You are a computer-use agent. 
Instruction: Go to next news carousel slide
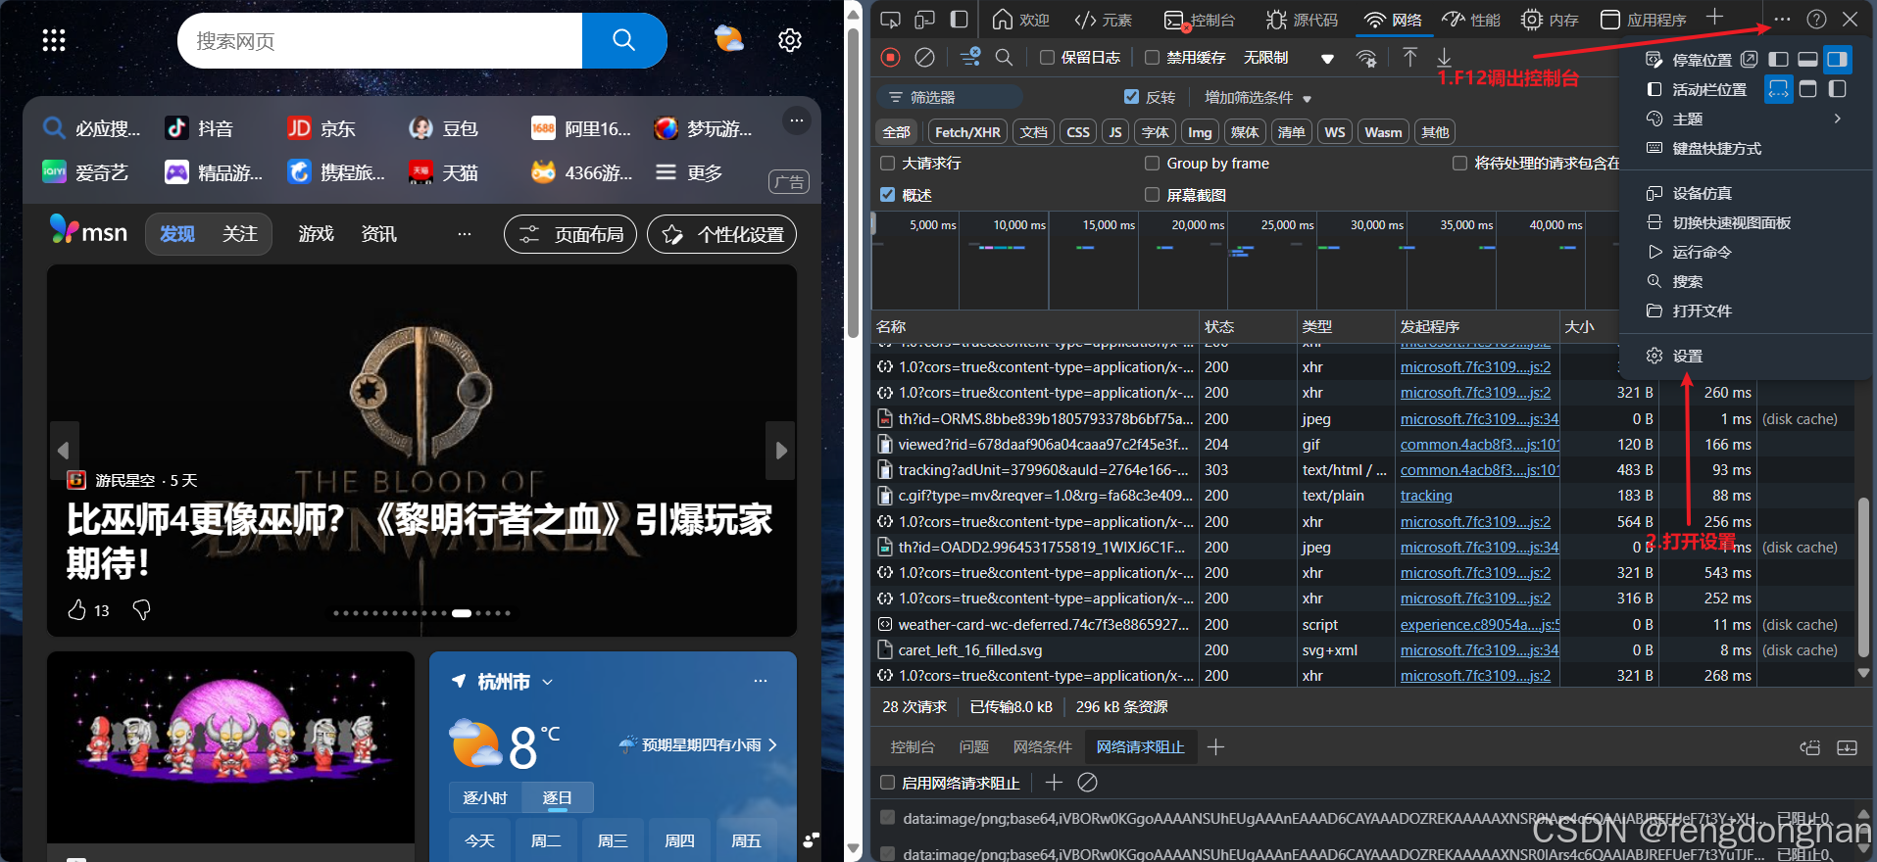click(x=780, y=451)
